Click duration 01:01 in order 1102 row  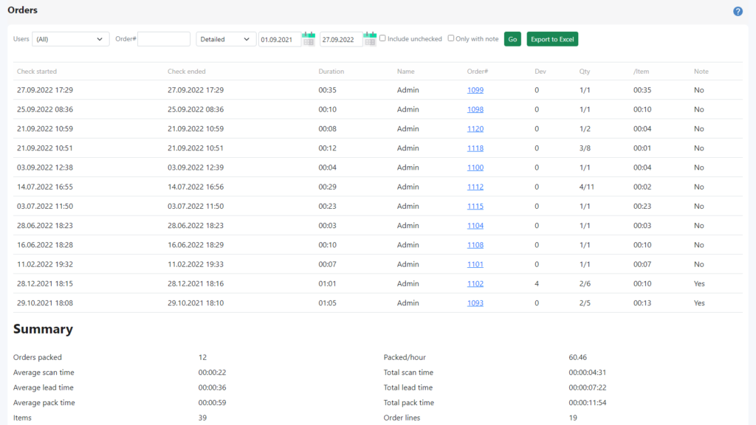327,283
